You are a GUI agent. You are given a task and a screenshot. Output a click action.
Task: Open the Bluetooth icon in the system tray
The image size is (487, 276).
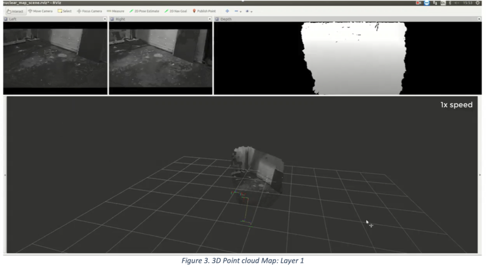[x=450, y=3]
